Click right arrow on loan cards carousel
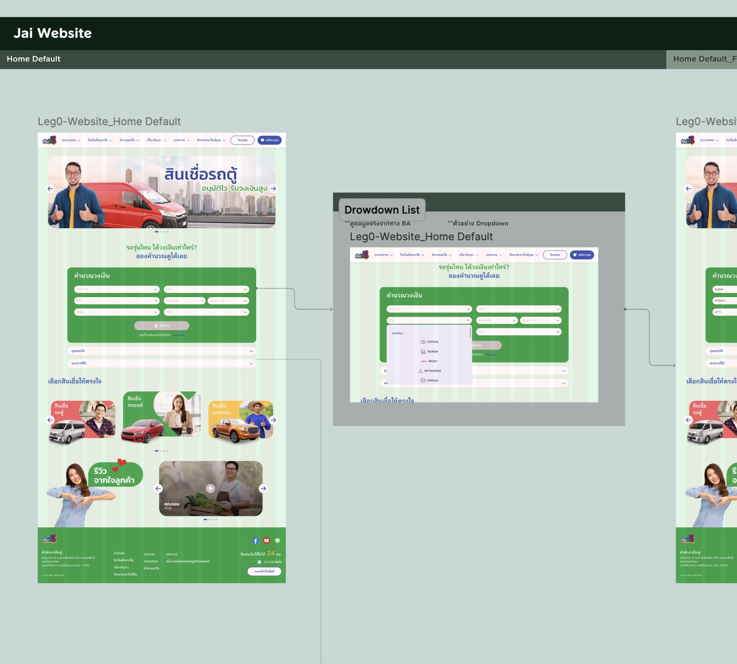Viewport: 737px width, 664px height. 273,420
